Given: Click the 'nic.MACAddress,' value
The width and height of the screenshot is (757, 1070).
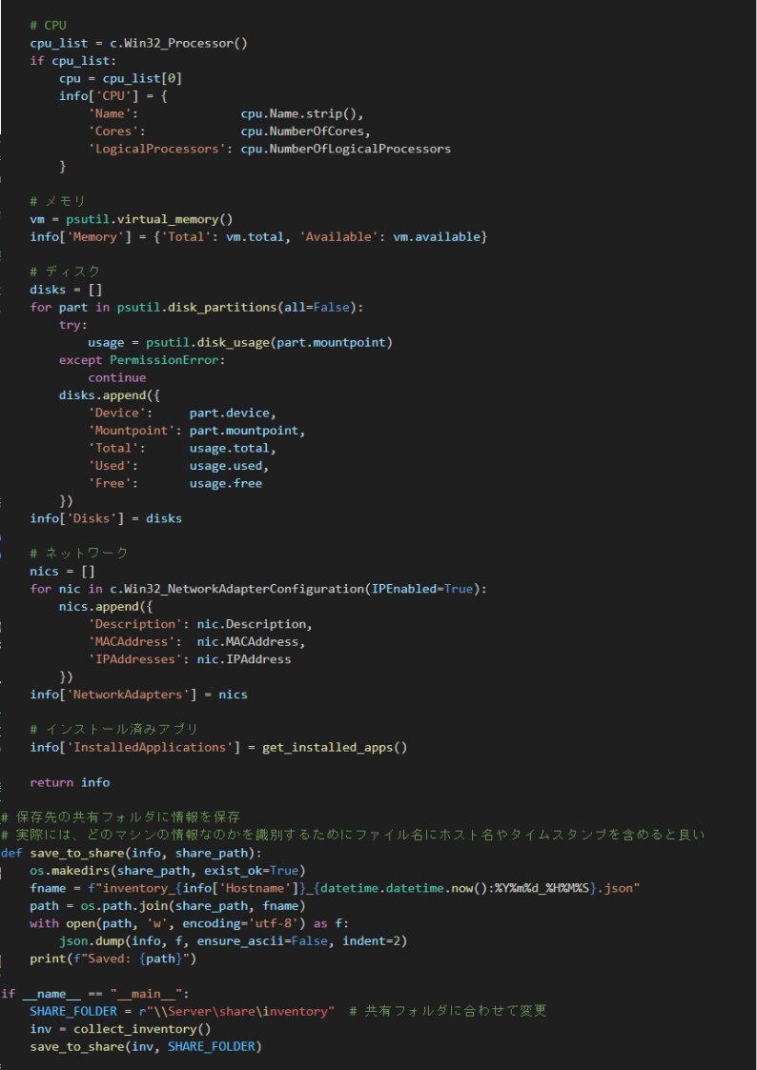Looking at the screenshot, I should coord(251,641).
